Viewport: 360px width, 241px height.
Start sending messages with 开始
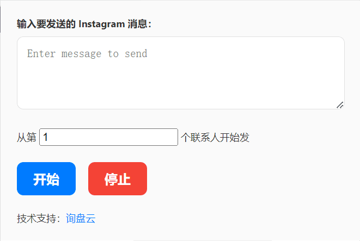pyautogui.click(x=46, y=178)
